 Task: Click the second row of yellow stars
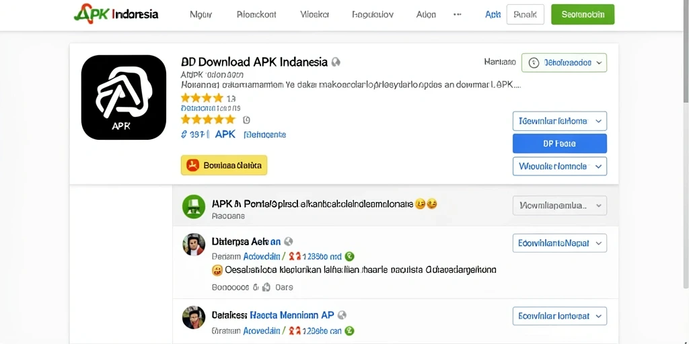point(208,120)
